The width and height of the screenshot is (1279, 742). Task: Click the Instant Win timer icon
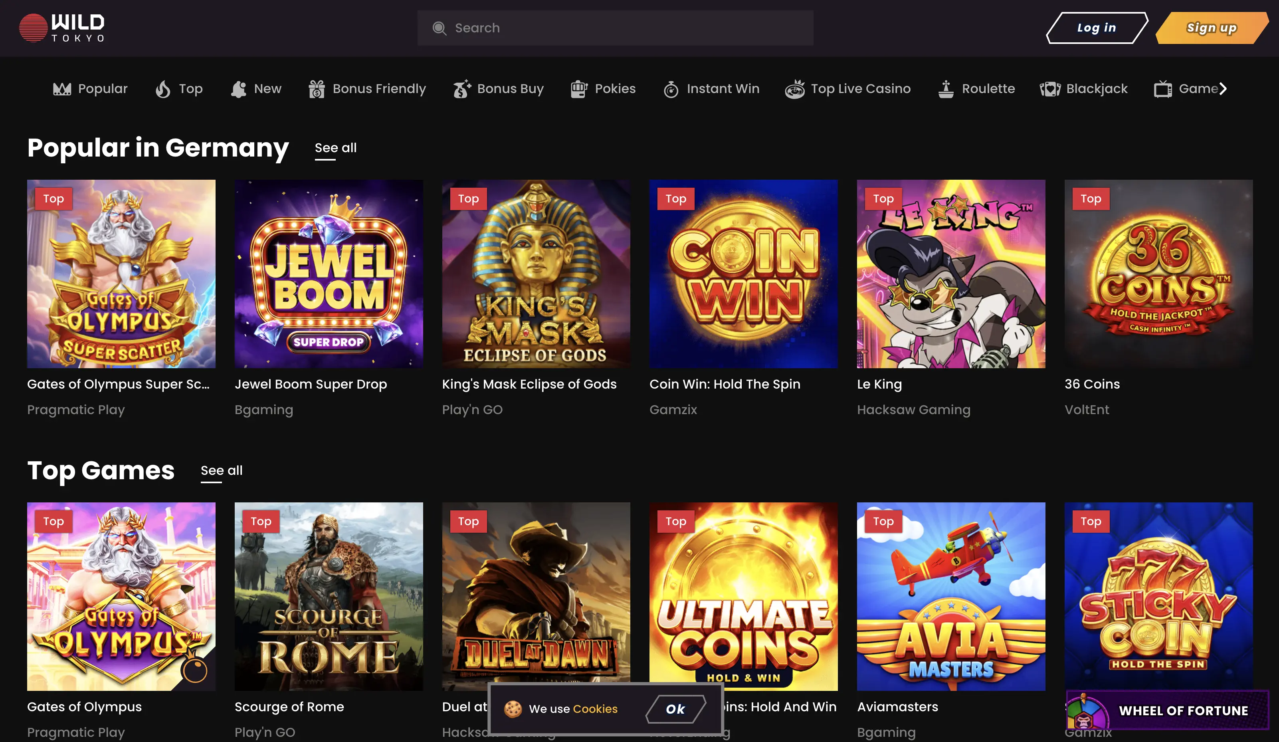(x=671, y=89)
